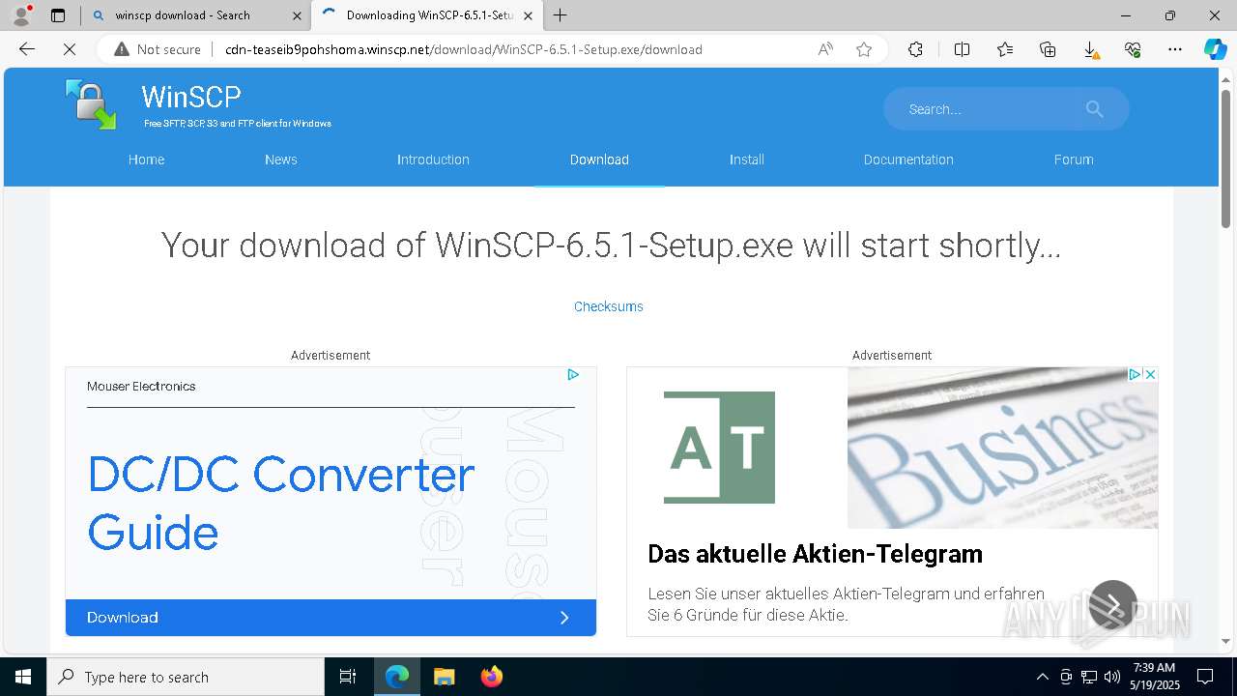
Task: Open Edge Settings and more menu
Action: point(1175,49)
